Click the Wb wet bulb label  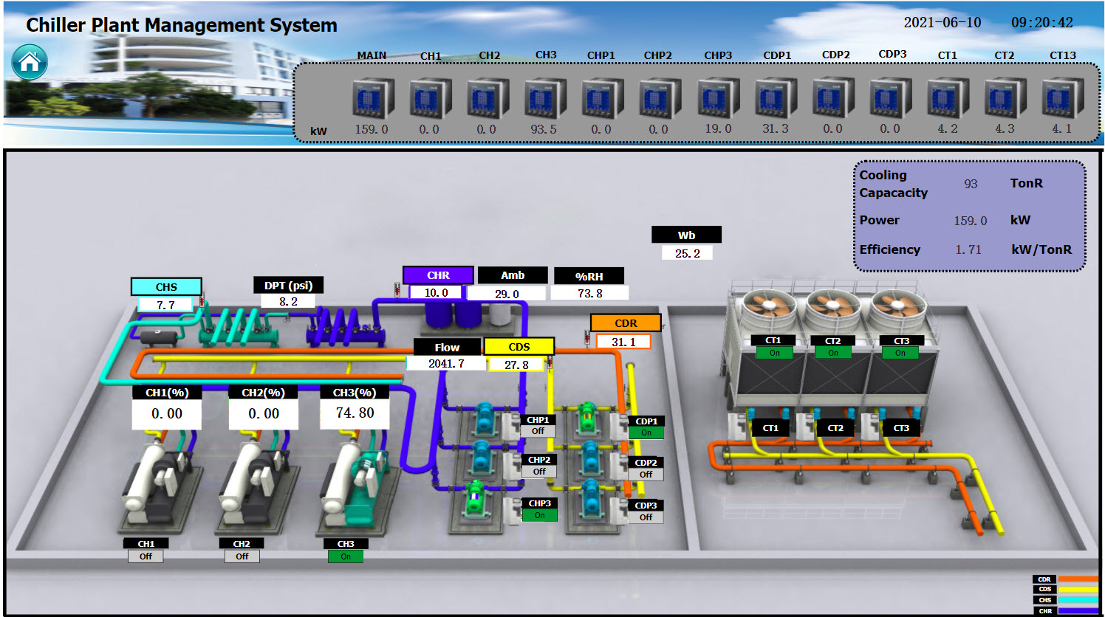pos(686,235)
